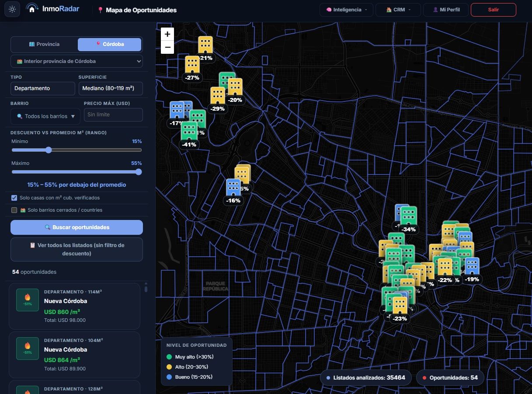Screen dimensions: 532x394
Task: Select the yellow building marker labeled -23%
Action: [x=400, y=306]
